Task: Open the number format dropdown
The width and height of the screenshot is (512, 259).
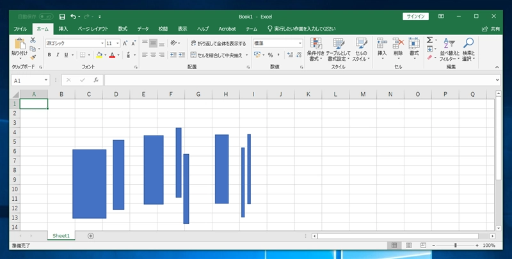Action: pos(300,43)
